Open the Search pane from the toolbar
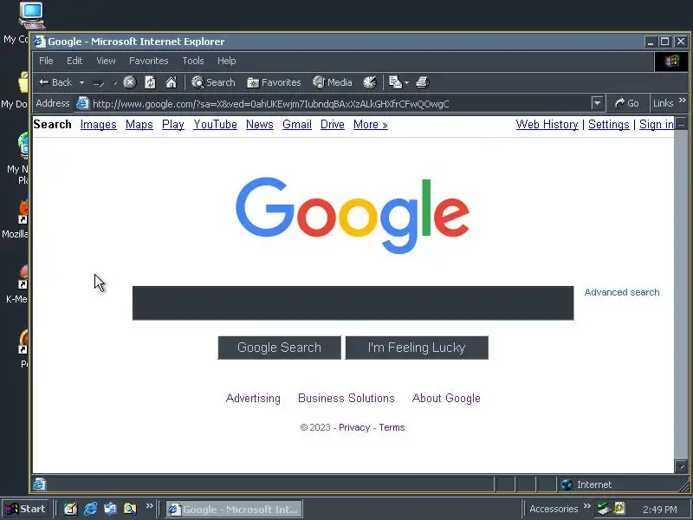This screenshot has height=520, width=693. (213, 82)
